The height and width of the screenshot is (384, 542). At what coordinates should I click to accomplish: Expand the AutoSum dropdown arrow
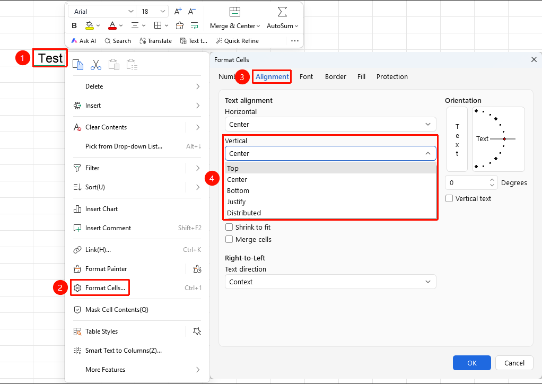point(296,26)
